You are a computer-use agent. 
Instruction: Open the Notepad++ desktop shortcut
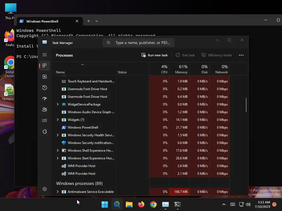[x=8, y=92]
